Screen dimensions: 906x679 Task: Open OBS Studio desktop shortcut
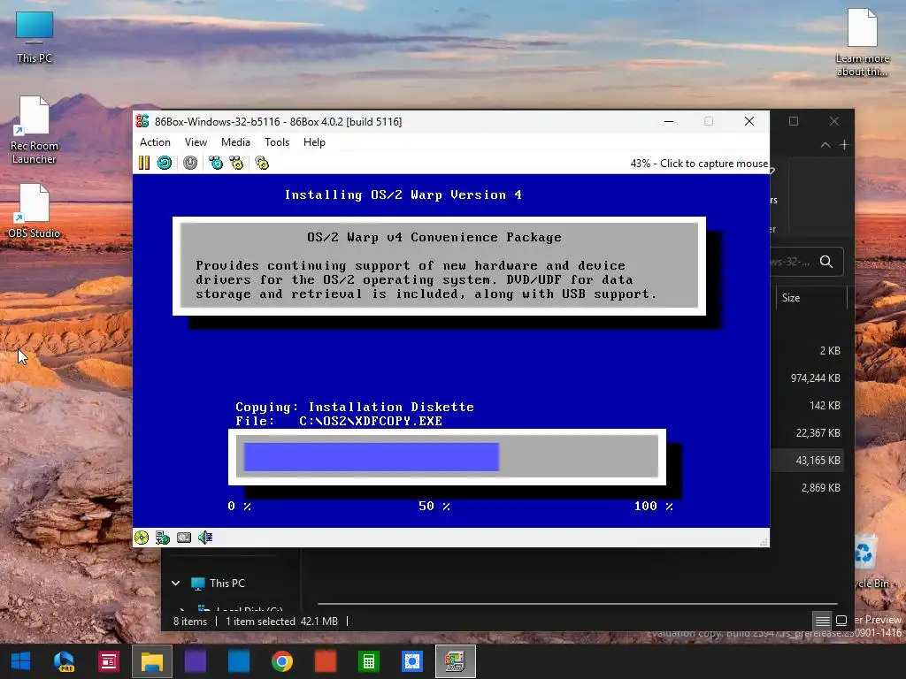35,210
